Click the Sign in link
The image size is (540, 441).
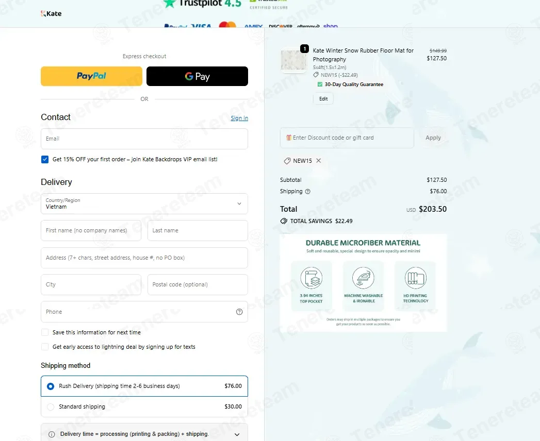coord(239,118)
